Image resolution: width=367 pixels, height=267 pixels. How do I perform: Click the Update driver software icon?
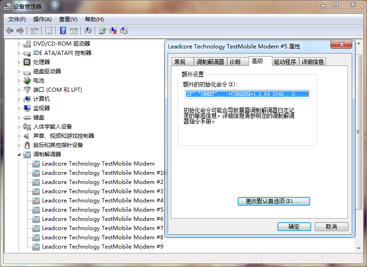click(x=102, y=30)
